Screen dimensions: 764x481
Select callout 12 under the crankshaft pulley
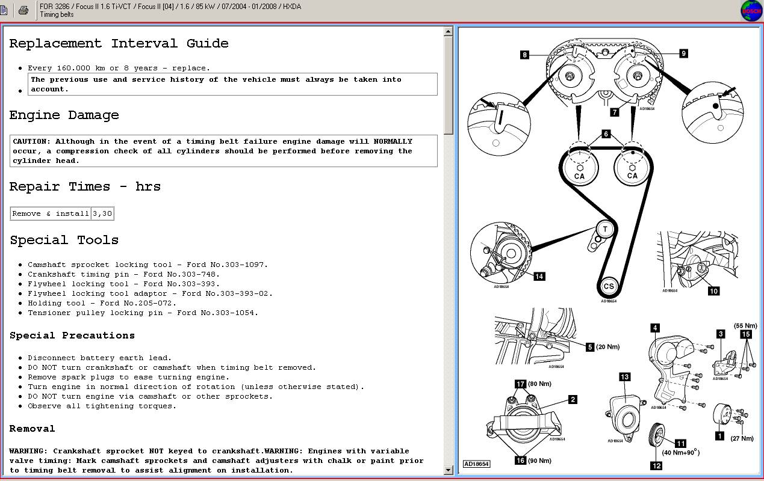coord(657,465)
